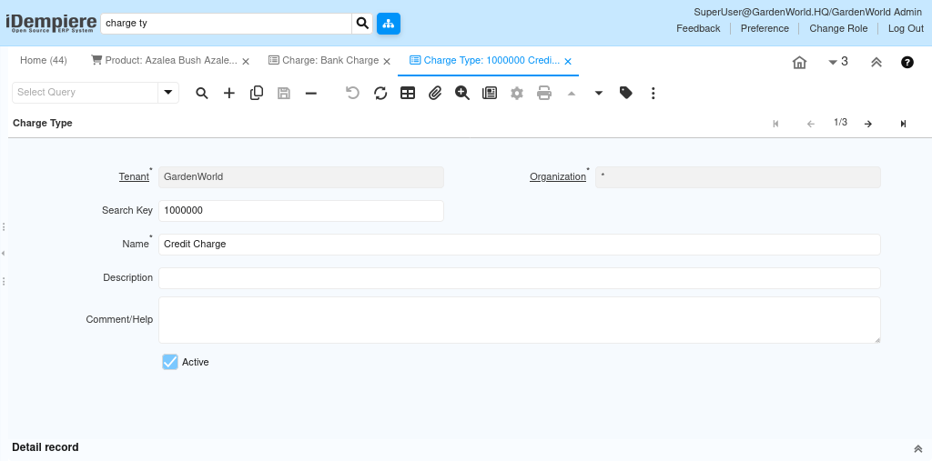Open the menu tree icon button

(x=389, y=23)
